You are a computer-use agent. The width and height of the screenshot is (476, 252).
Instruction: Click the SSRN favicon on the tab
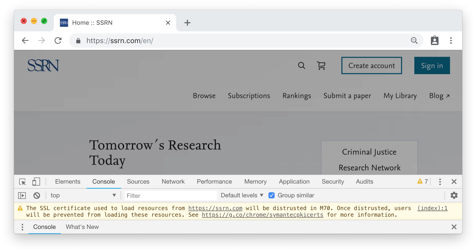pyautogui.click(x=64, y=23)
